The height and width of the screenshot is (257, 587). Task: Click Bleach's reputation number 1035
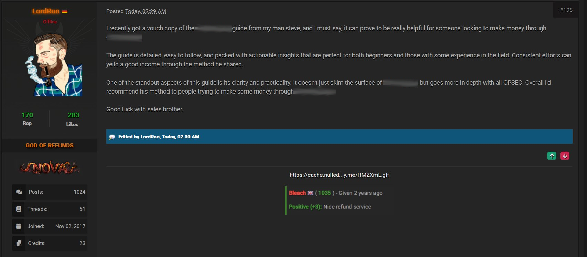[324, 193]
